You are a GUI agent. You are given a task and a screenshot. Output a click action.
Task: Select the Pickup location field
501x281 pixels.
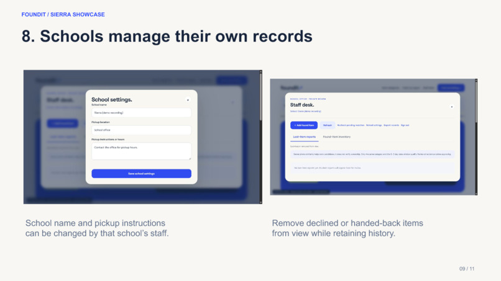point(141,130)
